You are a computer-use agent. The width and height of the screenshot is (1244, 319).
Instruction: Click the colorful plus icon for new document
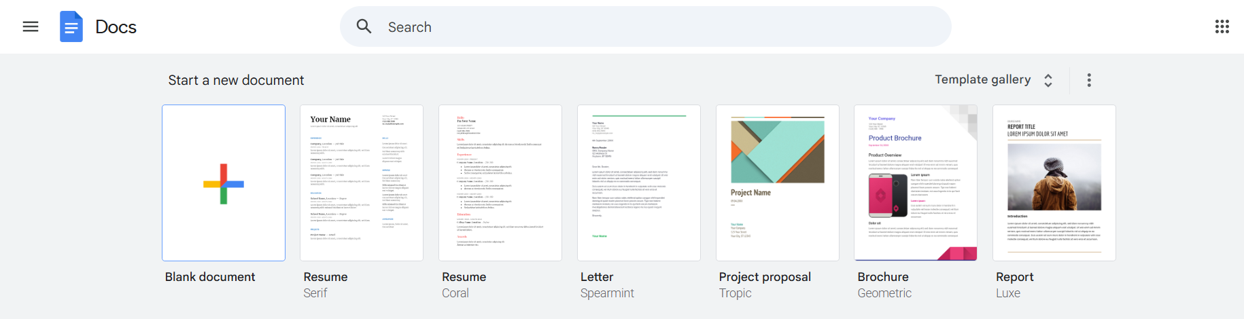pyautogui.click(x=224, y=184)
